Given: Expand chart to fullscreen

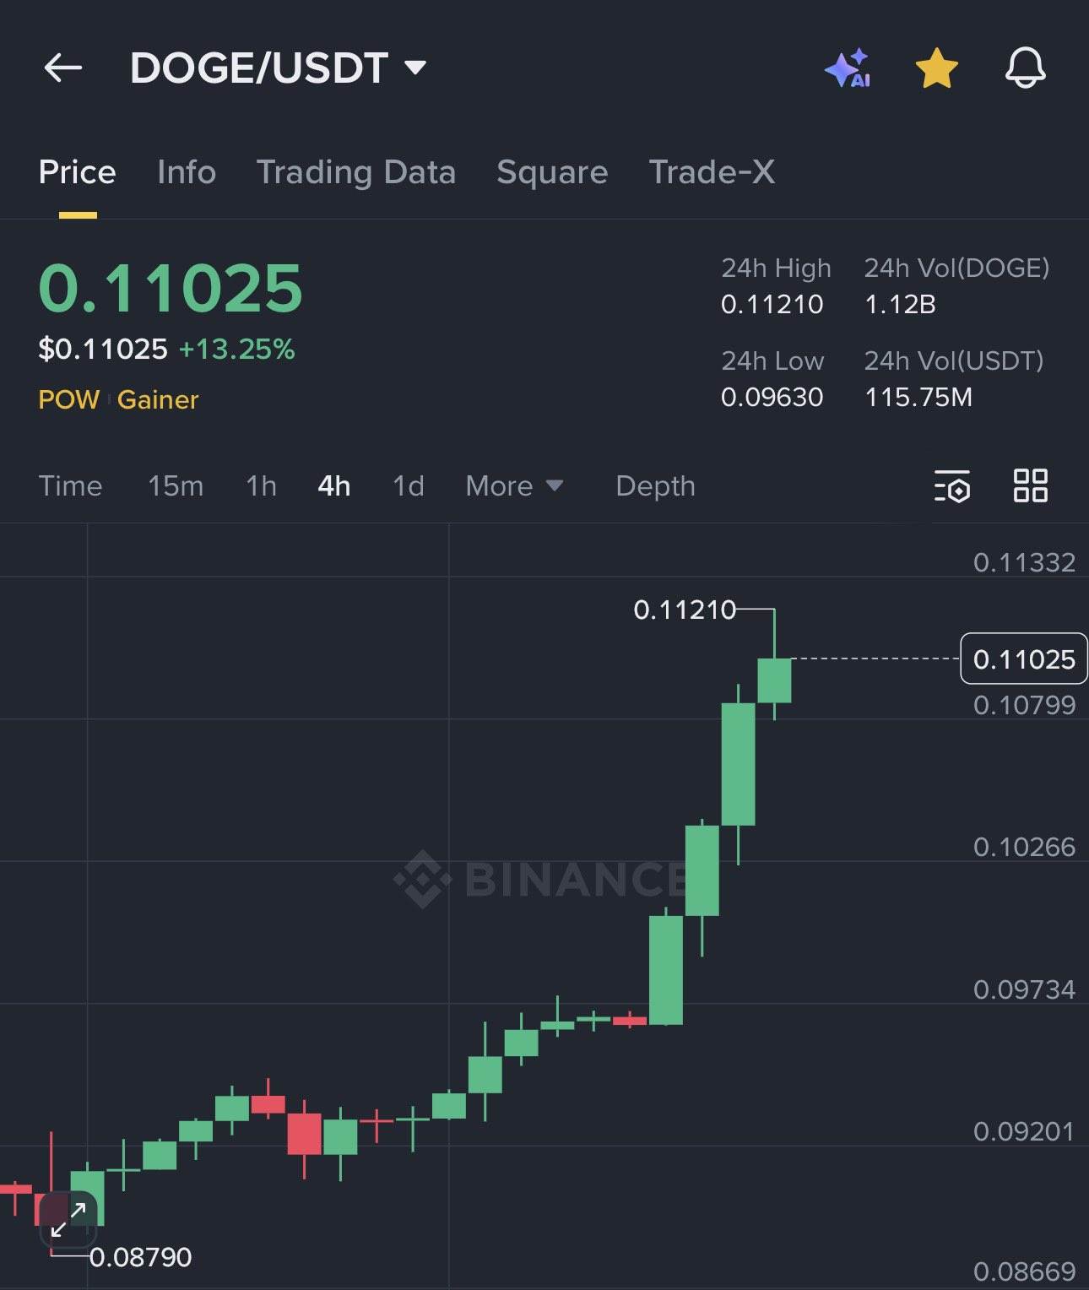Looking at the screenshot, I should [x=68, y=1218].
